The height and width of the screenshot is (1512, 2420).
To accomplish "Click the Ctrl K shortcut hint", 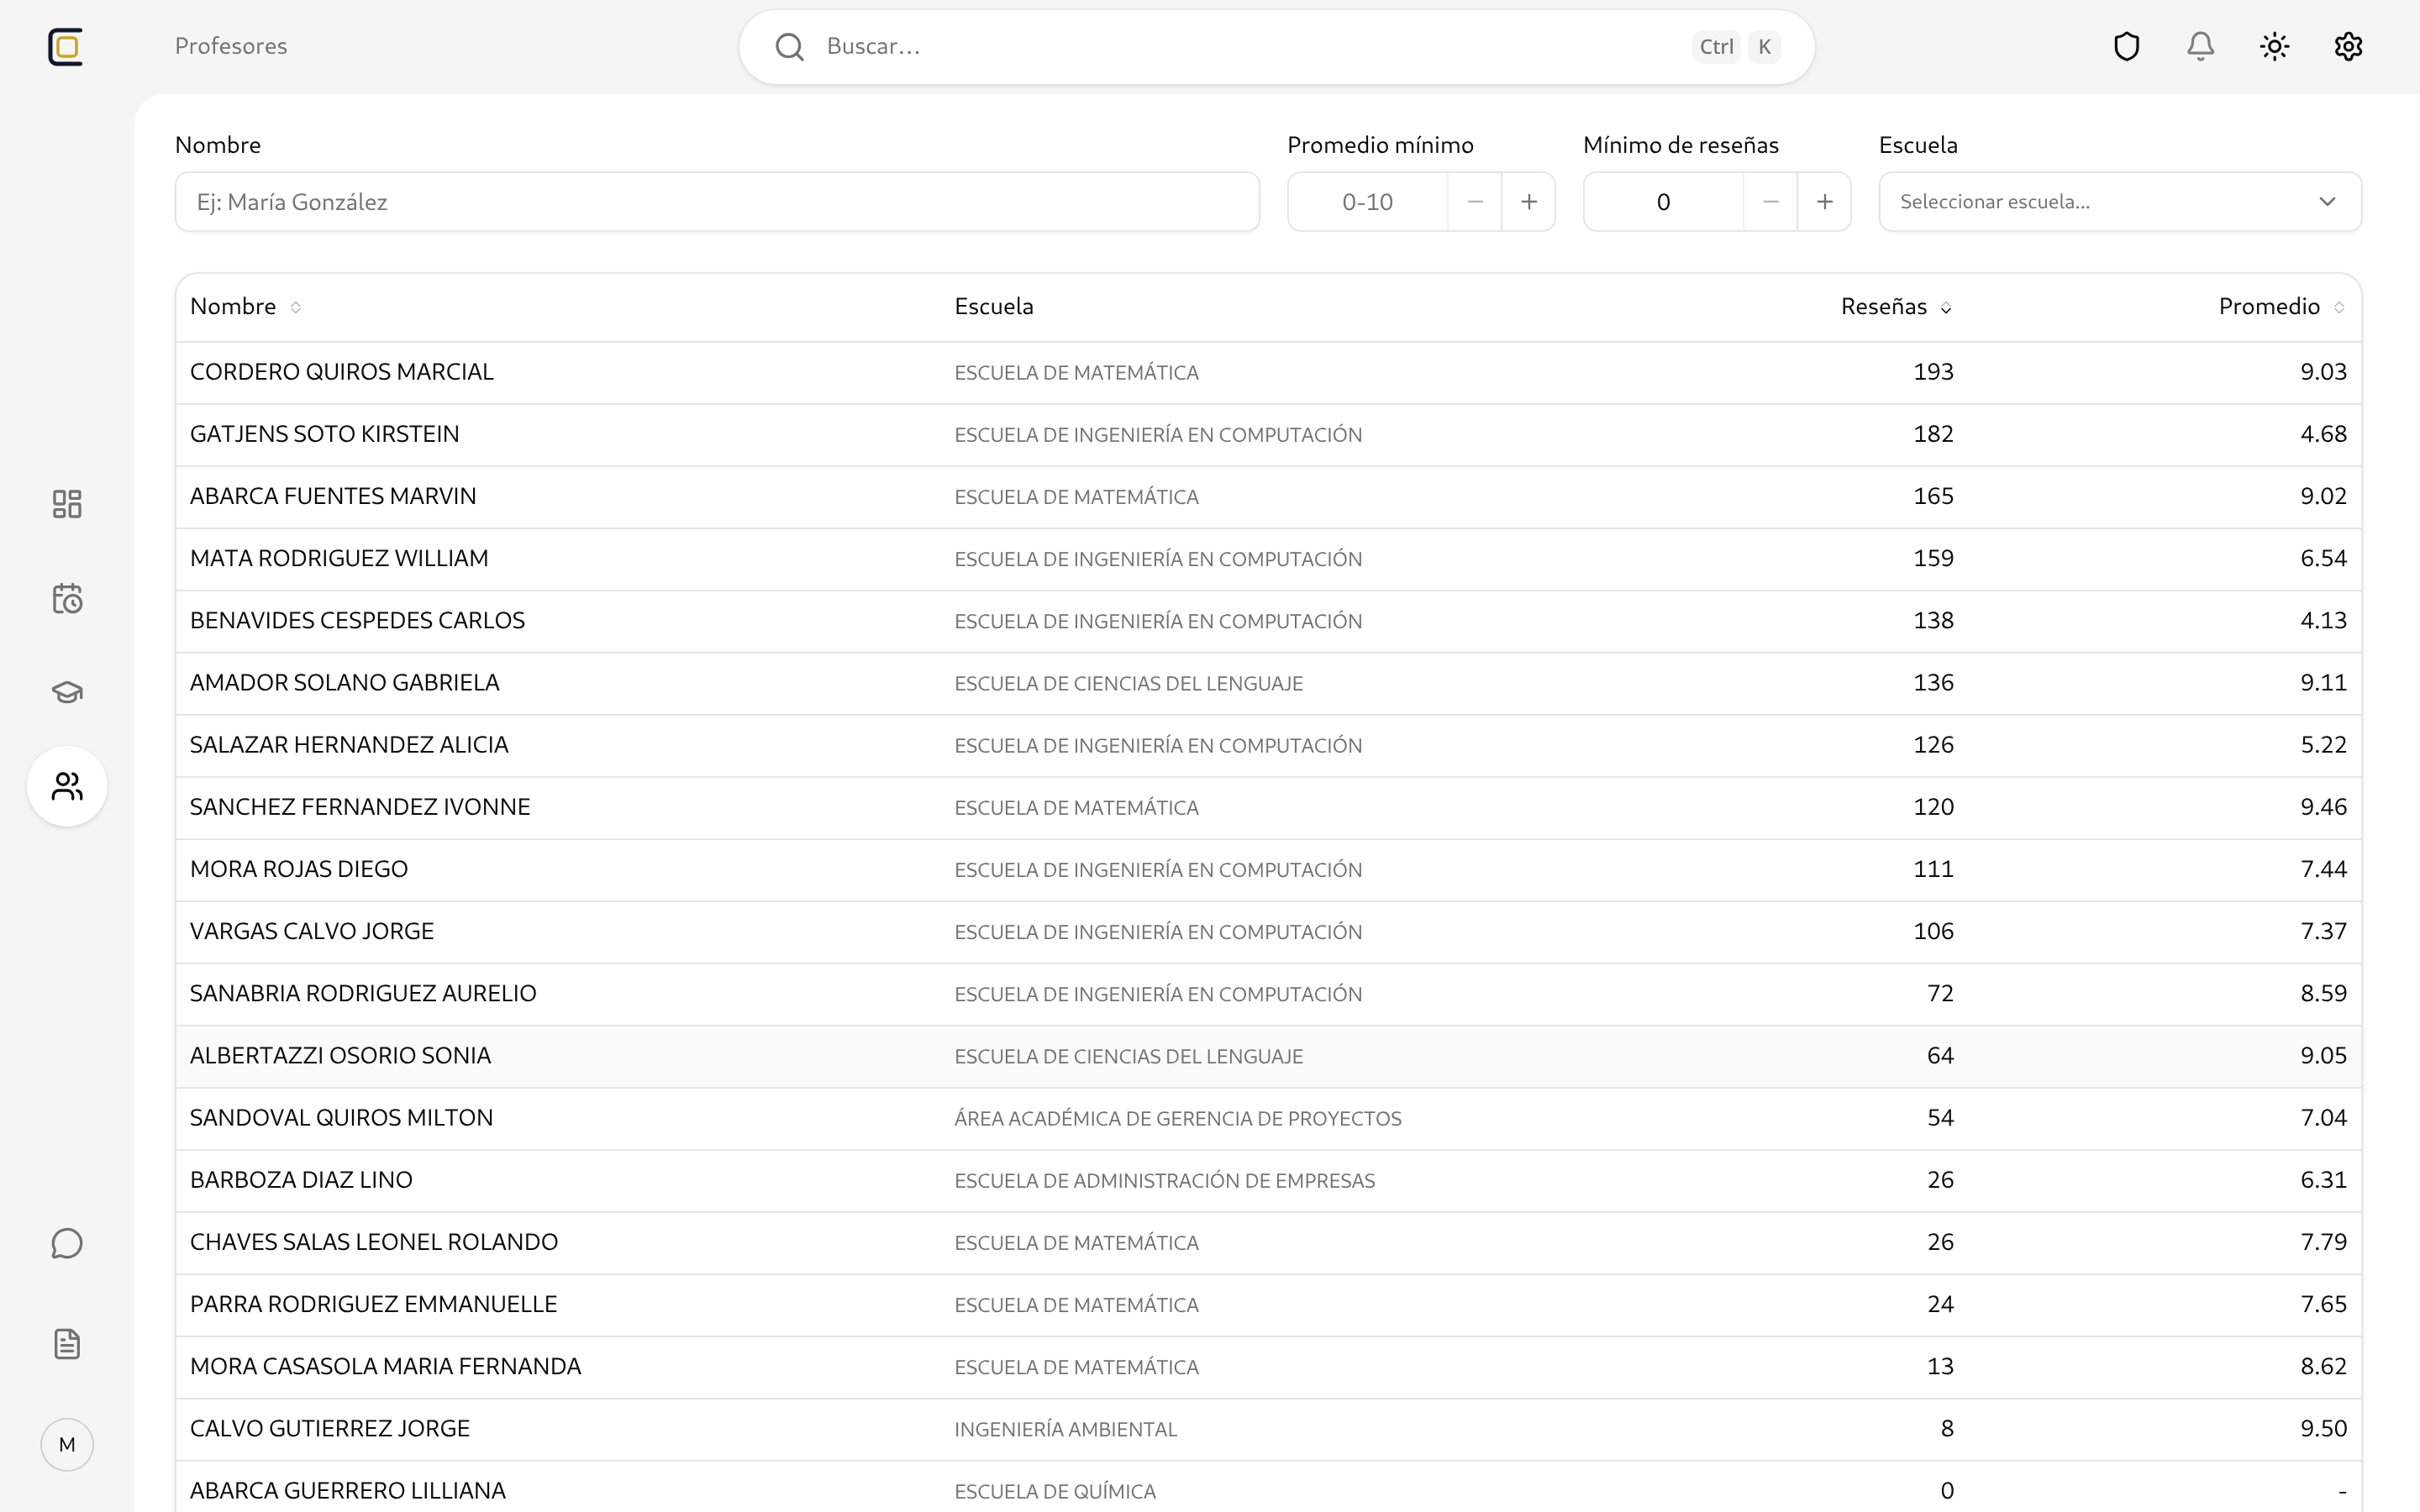I will pos(1736,47).
